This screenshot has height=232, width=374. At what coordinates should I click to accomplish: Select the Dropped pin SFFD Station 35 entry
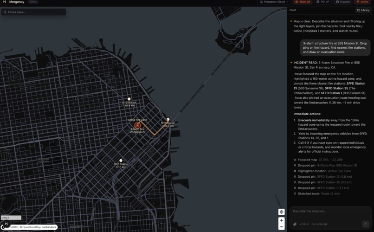322,182
